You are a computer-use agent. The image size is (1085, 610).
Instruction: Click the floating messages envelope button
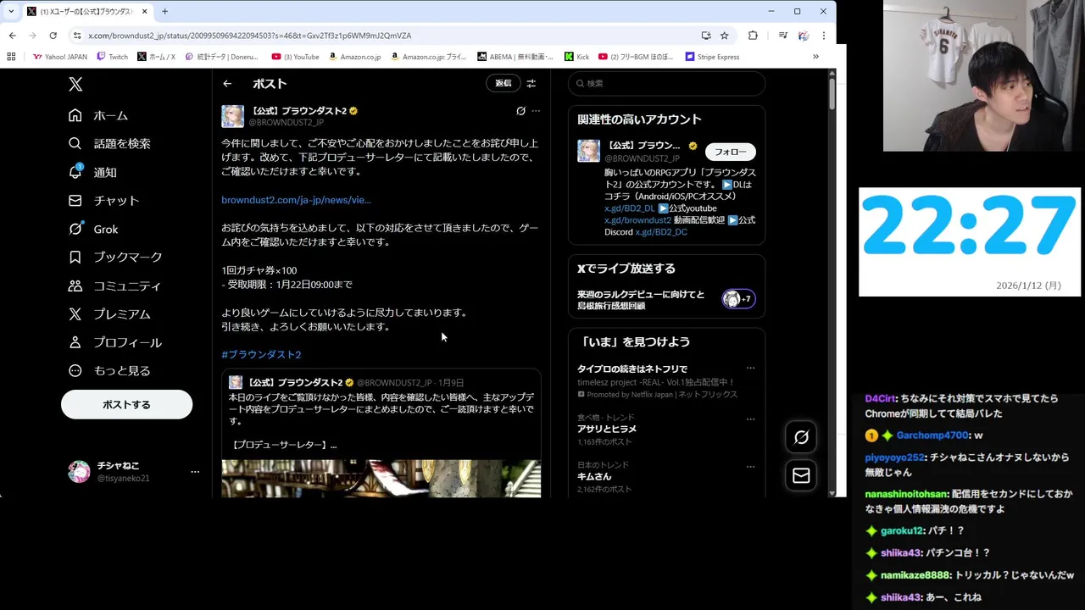pos(801,475)
